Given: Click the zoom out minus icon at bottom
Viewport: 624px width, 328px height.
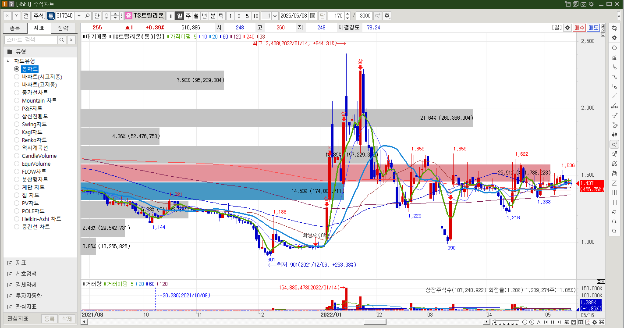Looking at the screenshot, I should [525, 322].
